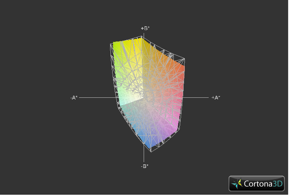Pick the lime green top-left gamut corner
The height and width of the screenshot is (196, 289).
pos(115,46)
